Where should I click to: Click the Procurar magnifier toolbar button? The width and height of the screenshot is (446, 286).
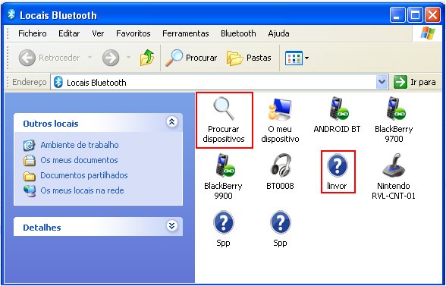(x=191, y=58)
